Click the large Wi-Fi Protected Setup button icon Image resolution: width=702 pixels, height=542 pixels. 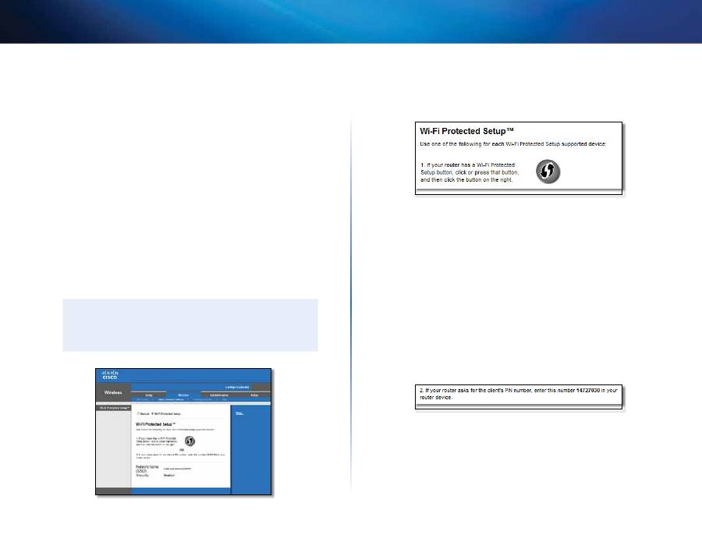pyautogui.click(x=551, y=172)
